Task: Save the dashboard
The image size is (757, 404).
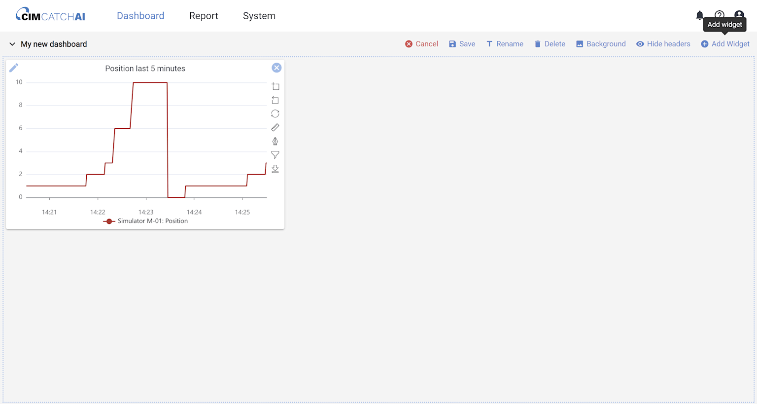Action: point(462,44)
